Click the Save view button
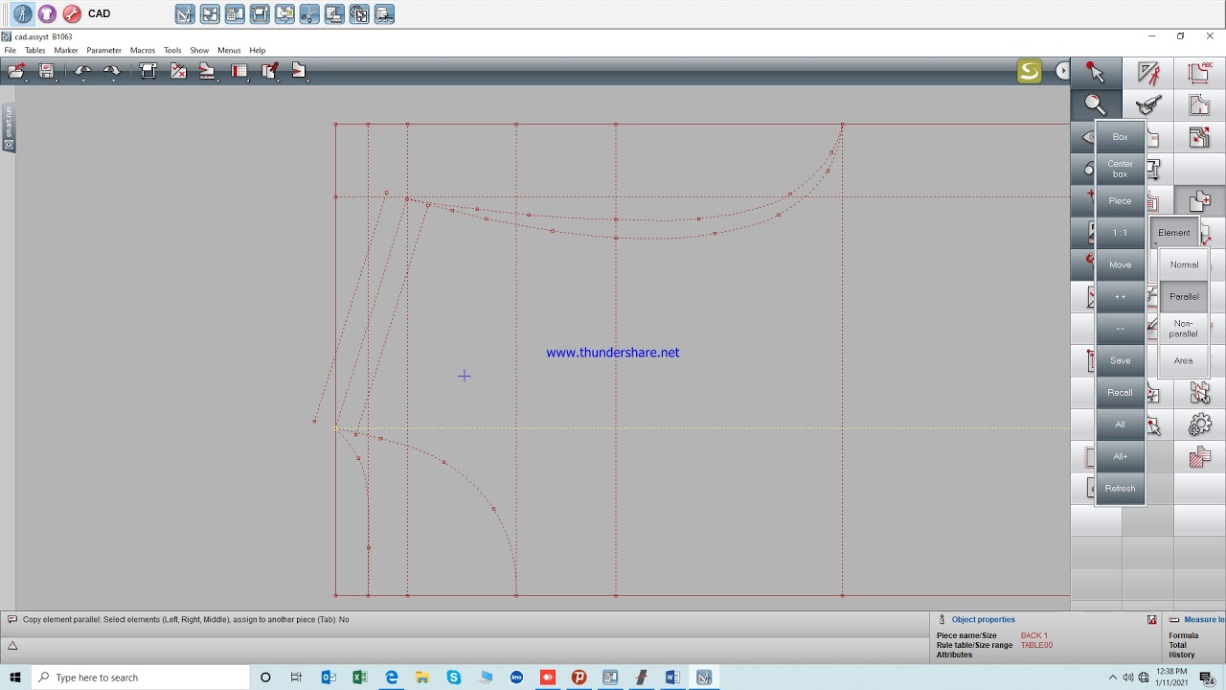The width and height of the screenshot is (1226, 690). [x=1120, y=360]
